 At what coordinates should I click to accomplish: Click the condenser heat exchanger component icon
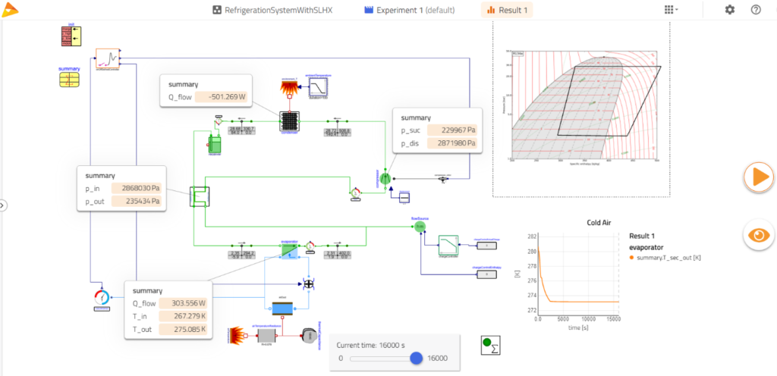[x=289, y=121]
